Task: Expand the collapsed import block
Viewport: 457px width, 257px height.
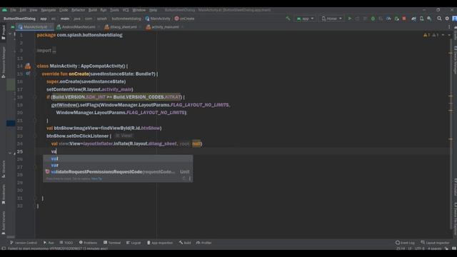Action: 54,51
